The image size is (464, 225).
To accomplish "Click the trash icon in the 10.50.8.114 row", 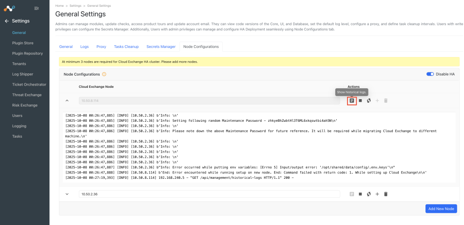I will [x=386, y=101].
